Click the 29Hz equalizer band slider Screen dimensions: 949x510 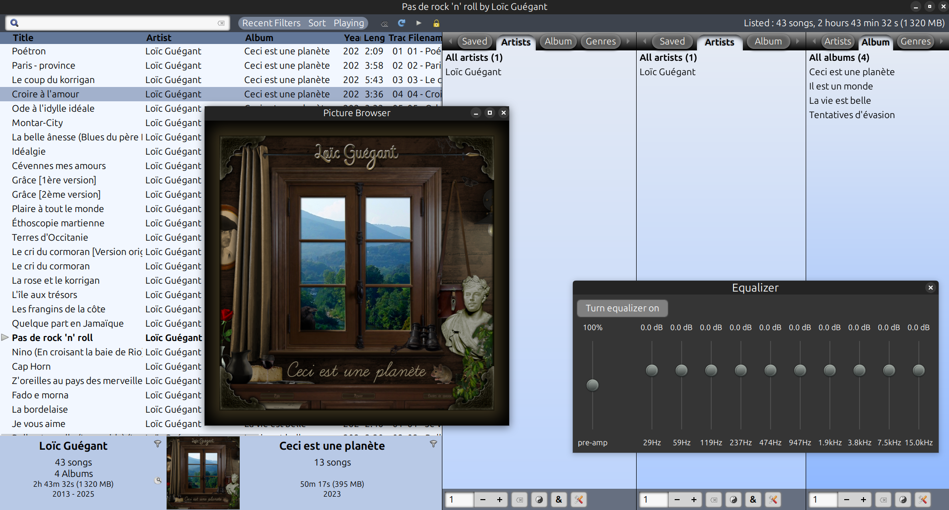[652, 370]
